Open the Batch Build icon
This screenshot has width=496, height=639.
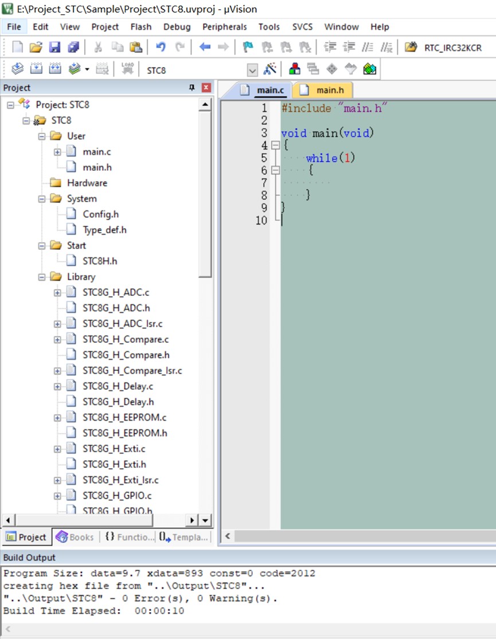click(75, 69)
